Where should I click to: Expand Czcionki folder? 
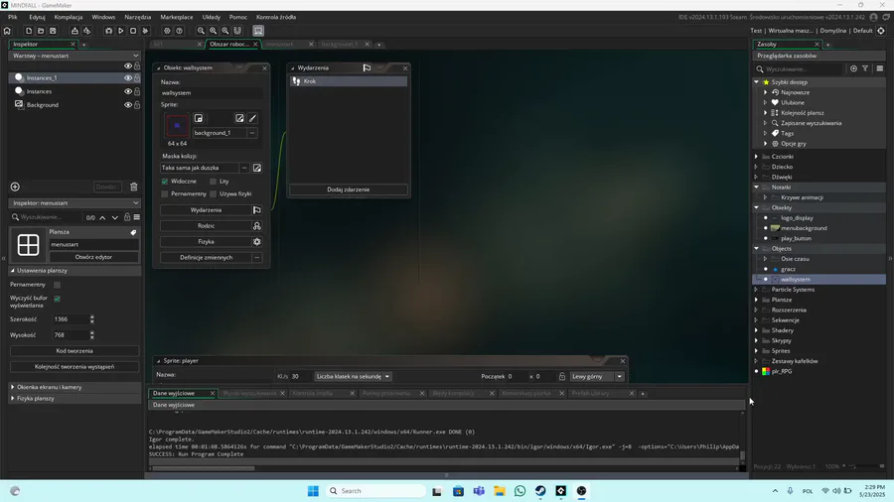(x=757, y=157)
